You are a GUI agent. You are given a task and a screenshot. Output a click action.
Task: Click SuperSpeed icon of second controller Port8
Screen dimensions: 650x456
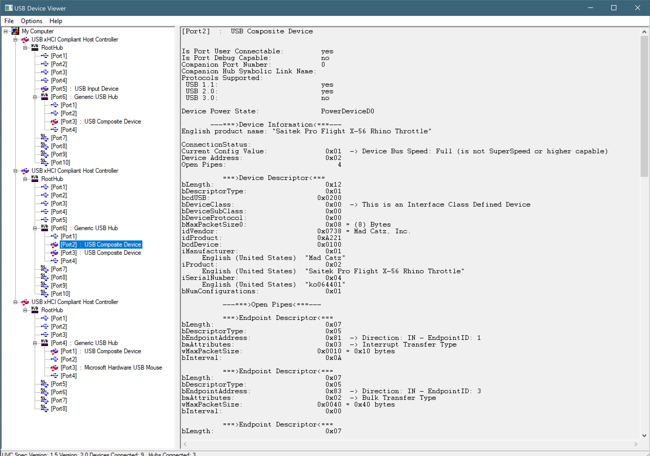point(44,277)
